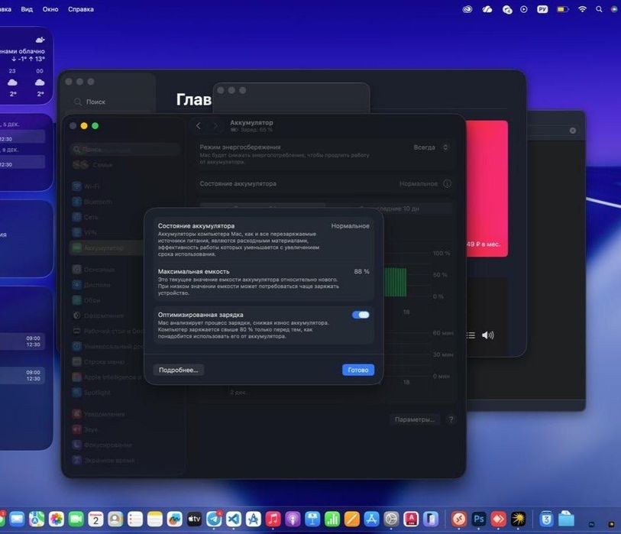Open FaceTime from the dock
Viewport: 621px width, 534px height.
pyautogui.click(x=76, y=519)
